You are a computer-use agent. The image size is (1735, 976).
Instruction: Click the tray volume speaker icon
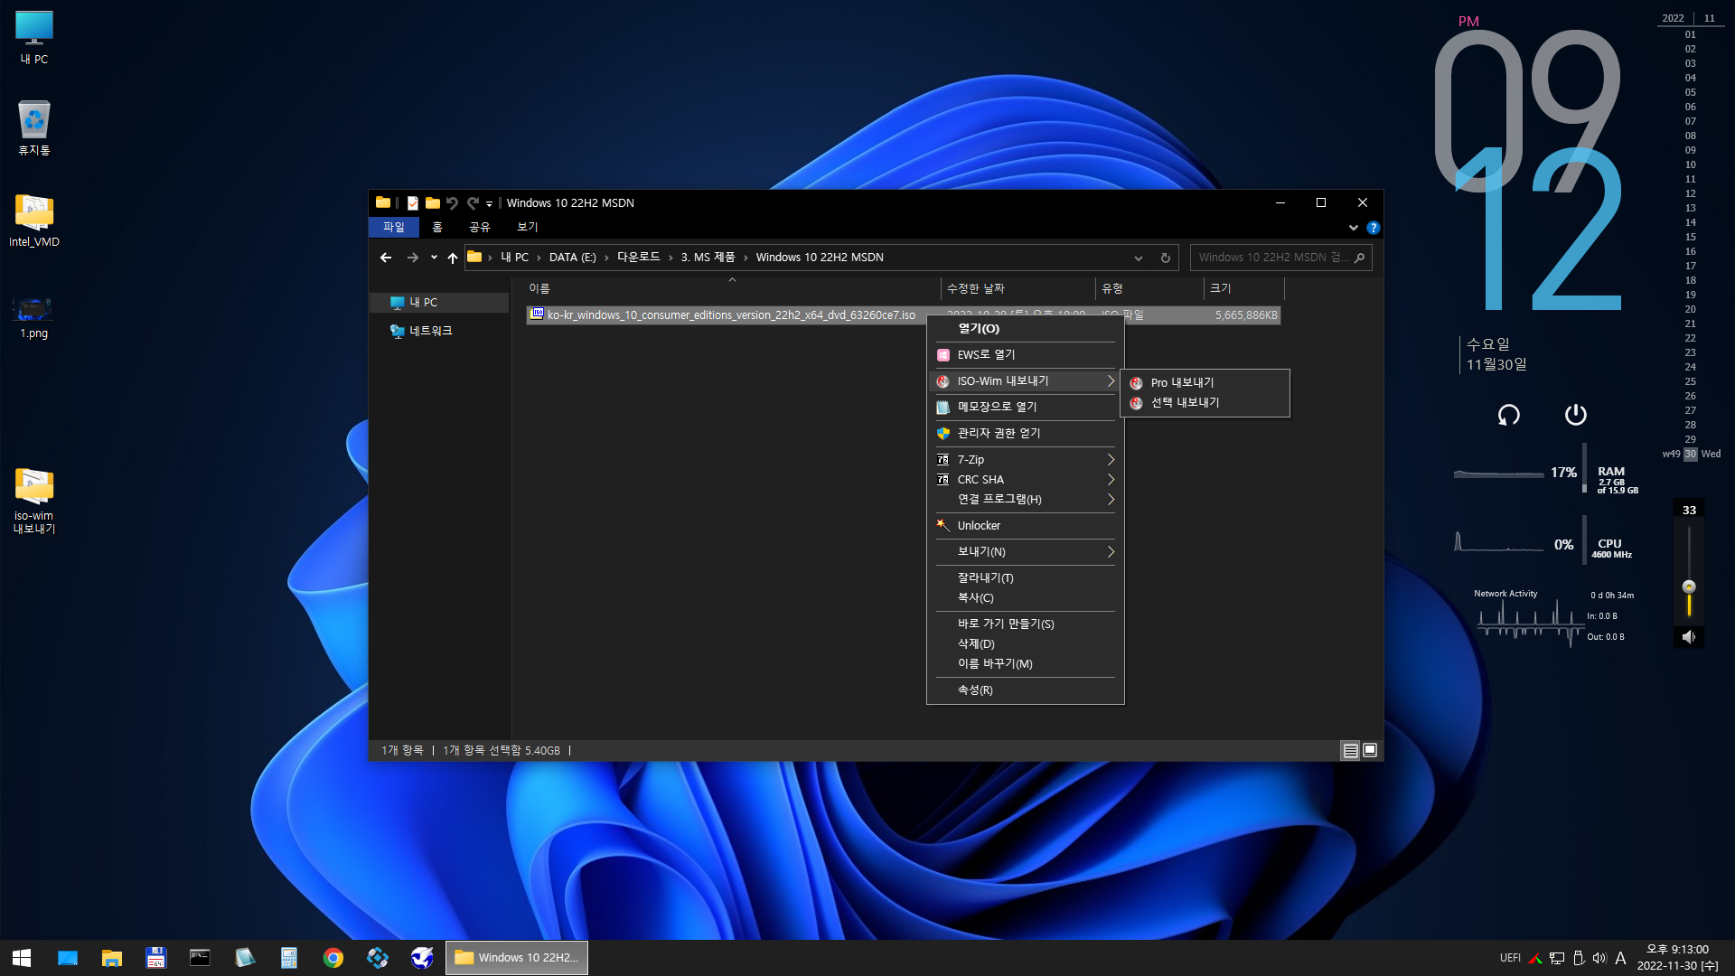1599,958
